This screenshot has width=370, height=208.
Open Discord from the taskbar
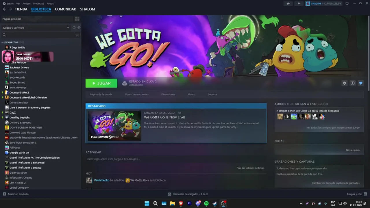[198, 203]
